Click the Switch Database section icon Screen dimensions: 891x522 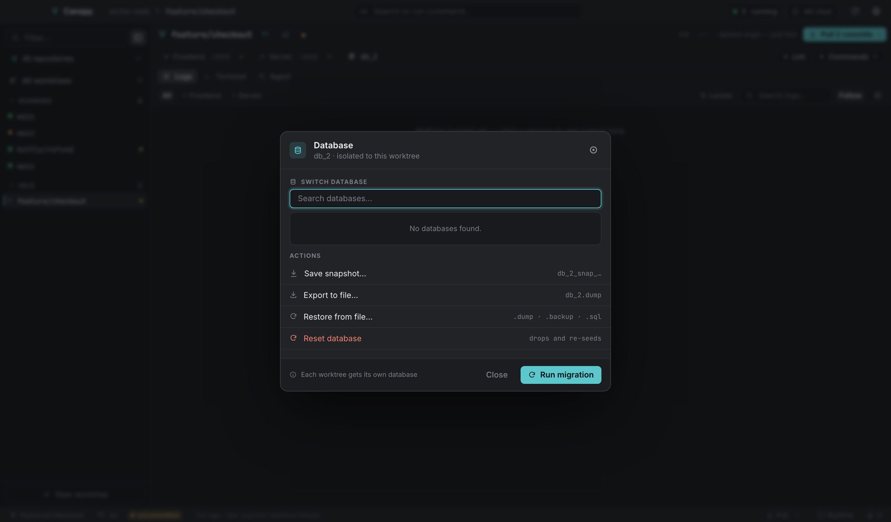[293, 182]
